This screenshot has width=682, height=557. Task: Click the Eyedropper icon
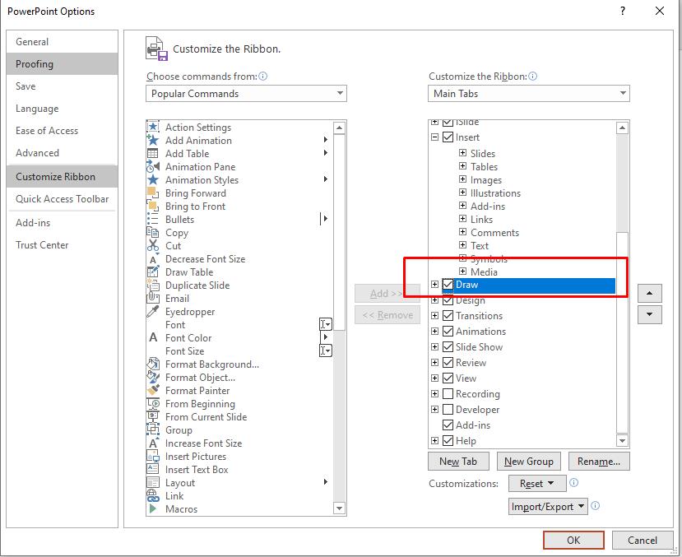tap(153, 311)
